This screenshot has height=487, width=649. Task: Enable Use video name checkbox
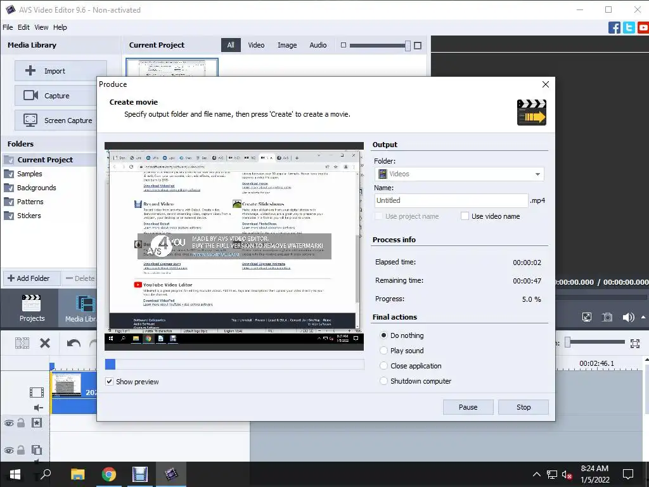click(465, 216)
